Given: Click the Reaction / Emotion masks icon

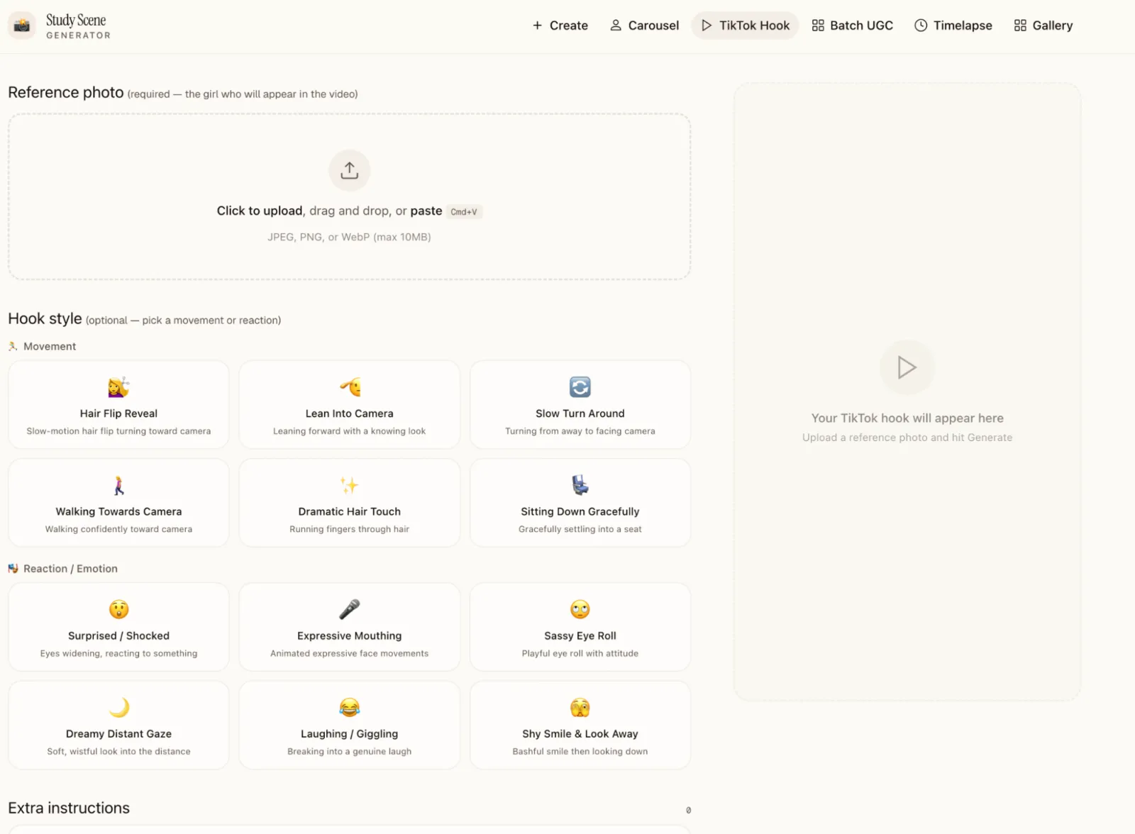Looking at the screenshot, I should point(13,569).
